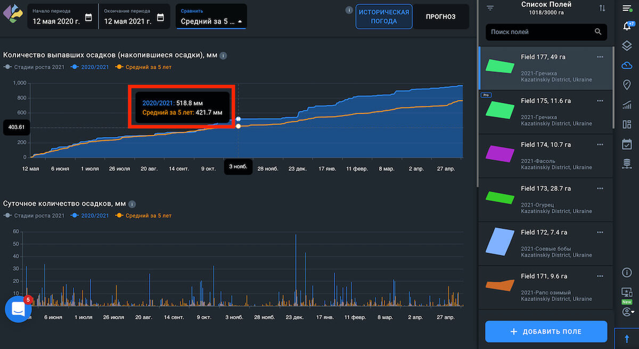
Task: Open options menu for Field 175
Action: 600,101
